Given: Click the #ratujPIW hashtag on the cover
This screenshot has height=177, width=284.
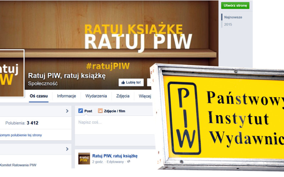Looking at the screenshot, I should point(108,66).
